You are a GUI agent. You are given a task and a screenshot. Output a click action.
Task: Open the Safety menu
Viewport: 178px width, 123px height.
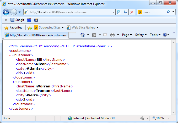[141, 35]
